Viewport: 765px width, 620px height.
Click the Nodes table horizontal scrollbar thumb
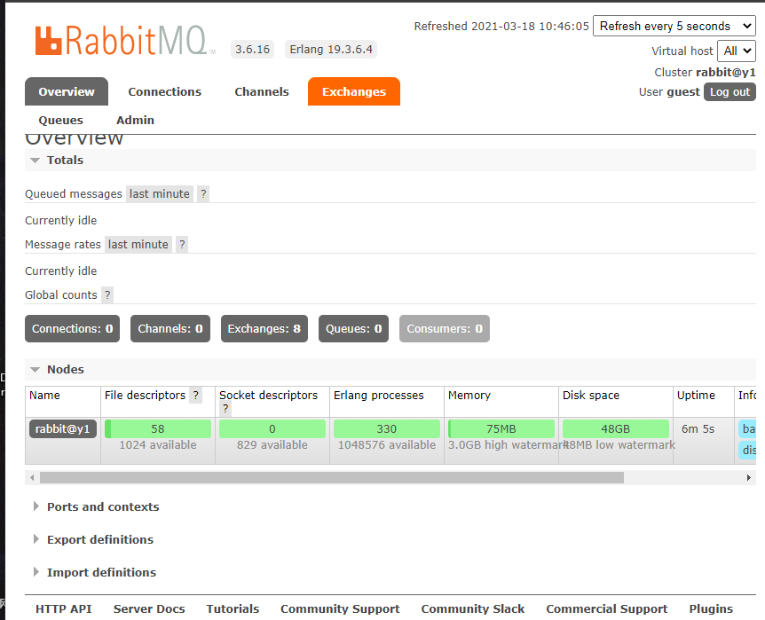(x=332, y=477)
